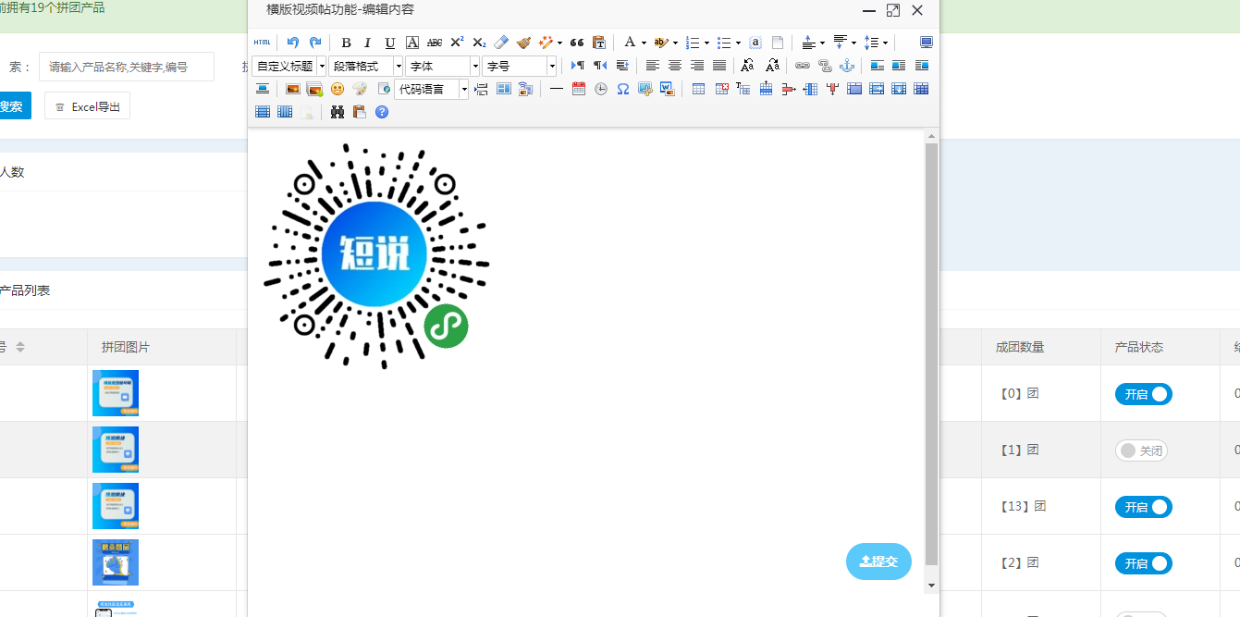
Task: Switch editor to HTML source mode
Action: tap(263, 43)
